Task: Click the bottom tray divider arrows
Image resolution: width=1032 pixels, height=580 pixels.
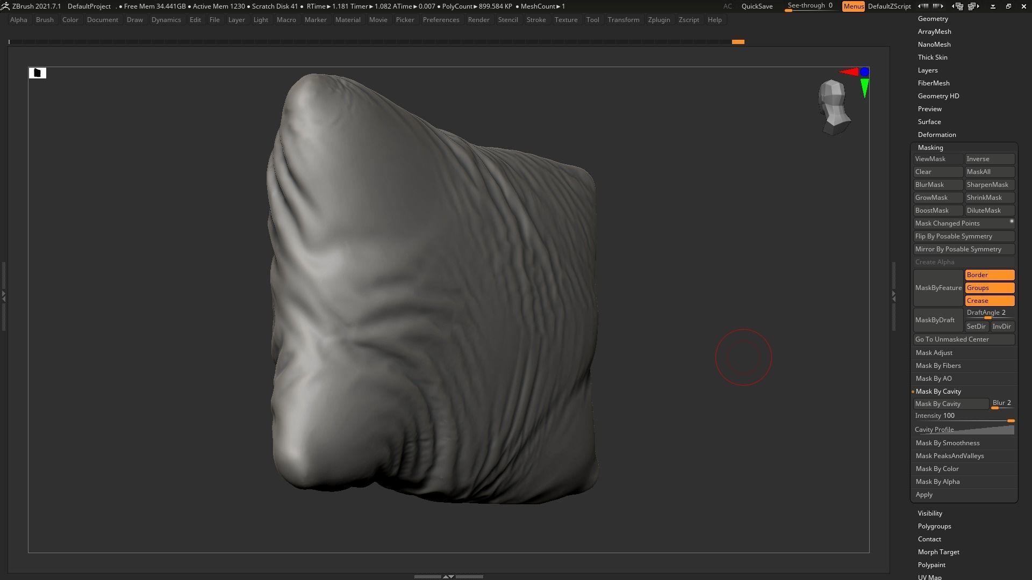Action: click(448, 576)
